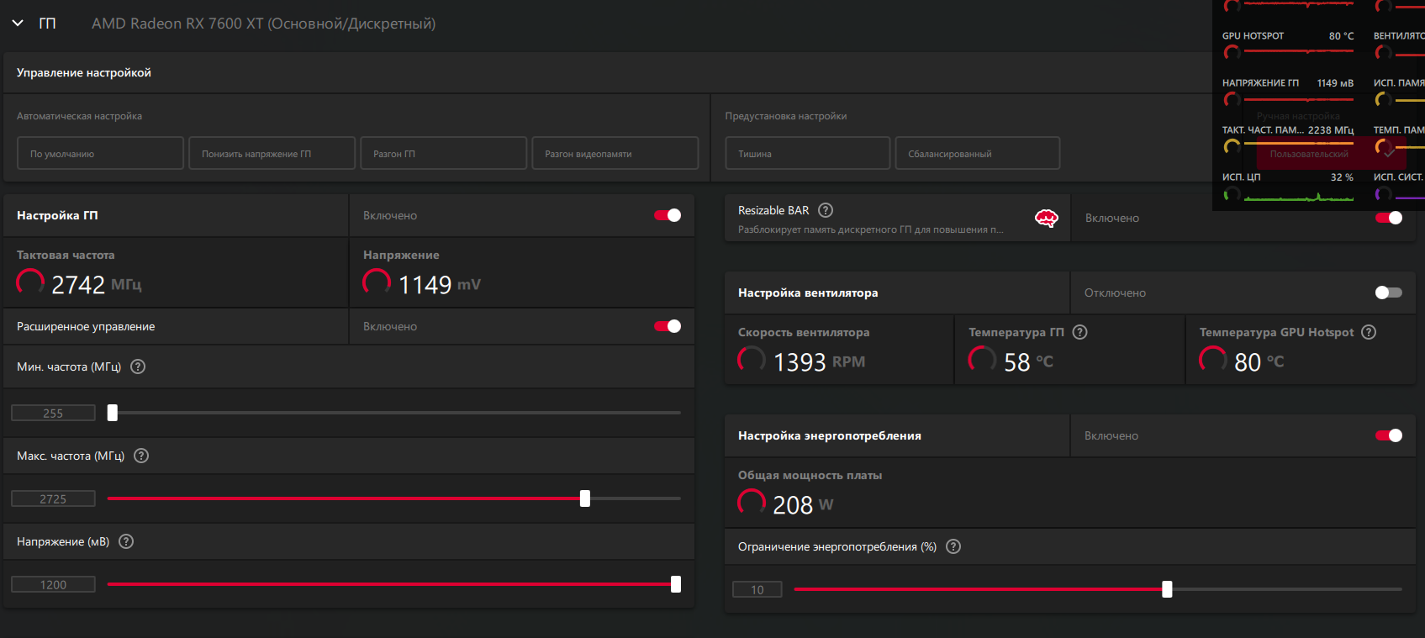1425x638 pixels.
Task: Click the Тактовая частота gauge icon
Action: 30,282
